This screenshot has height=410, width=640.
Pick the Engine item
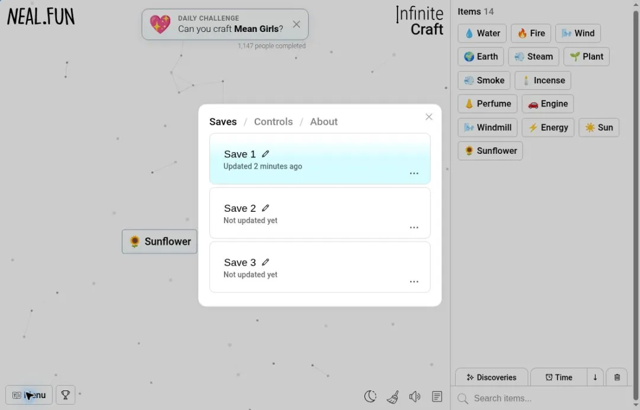[548, 104]
